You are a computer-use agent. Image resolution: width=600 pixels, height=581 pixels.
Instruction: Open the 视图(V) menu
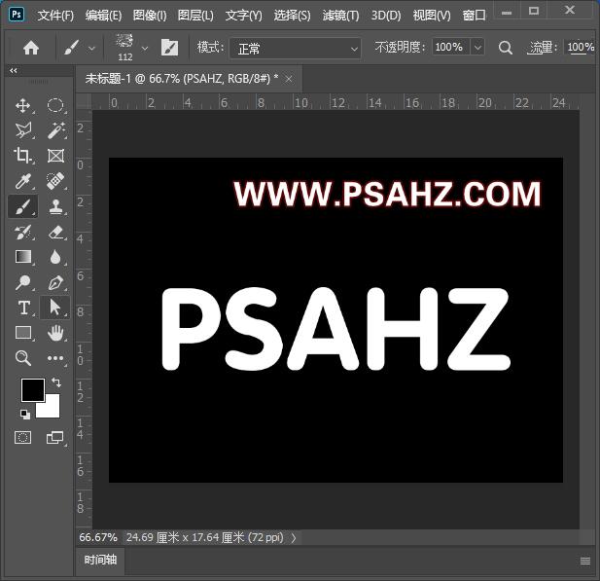pos(432,16)
